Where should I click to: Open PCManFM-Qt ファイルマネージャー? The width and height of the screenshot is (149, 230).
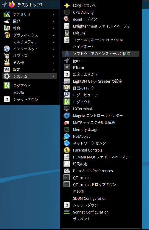tap(101, 157)
